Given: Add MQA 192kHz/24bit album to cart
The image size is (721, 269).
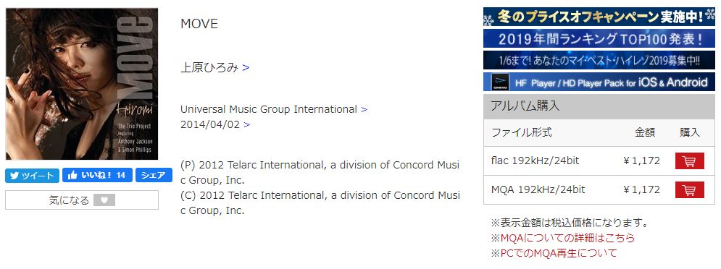Looking at the screenshot, I should [x=689, y=190].
